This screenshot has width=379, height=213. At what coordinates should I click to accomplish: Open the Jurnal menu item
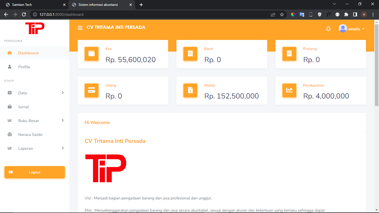click(x=35, y=107)
